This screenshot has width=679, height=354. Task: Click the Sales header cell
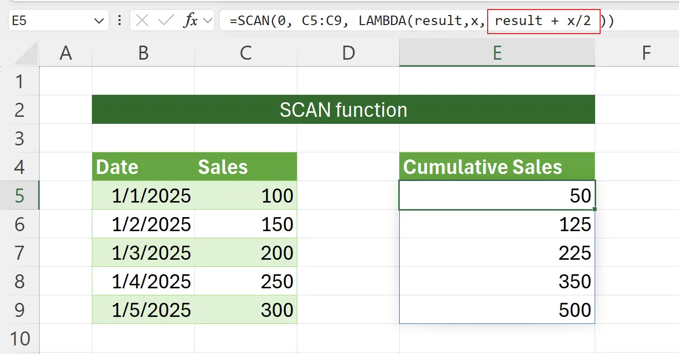[223, 166]
